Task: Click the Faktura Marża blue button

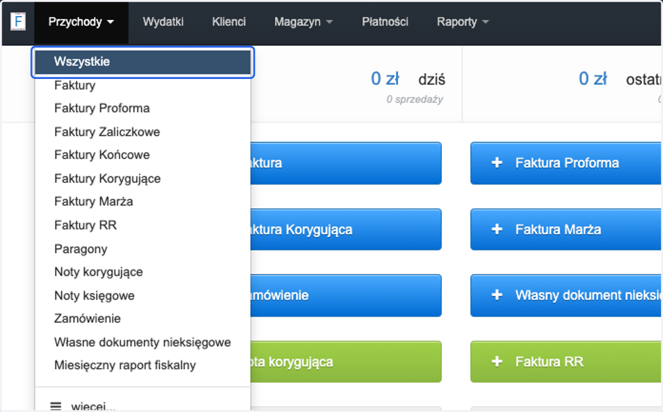Action: click(x=566, y=229)
